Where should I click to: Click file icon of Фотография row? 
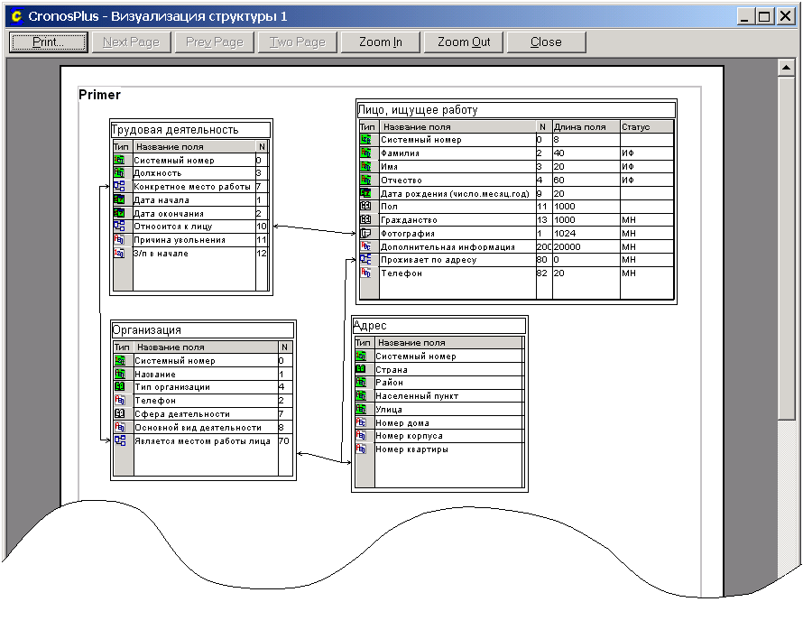365,233
